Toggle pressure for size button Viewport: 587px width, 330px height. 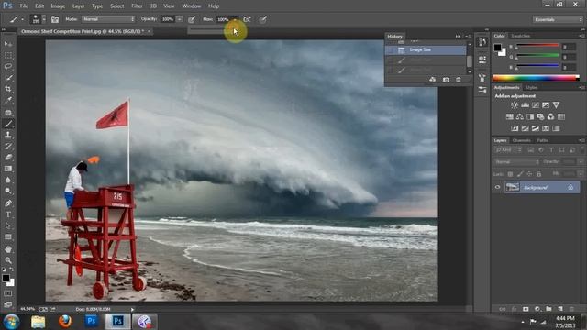pyautogui.click(x=263, y=19)
